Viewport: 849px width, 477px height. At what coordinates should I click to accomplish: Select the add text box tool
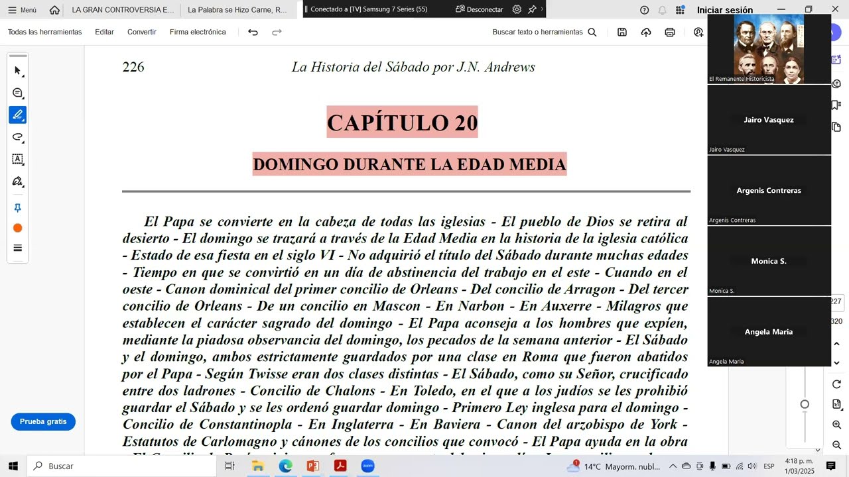(x=18, y=159)
